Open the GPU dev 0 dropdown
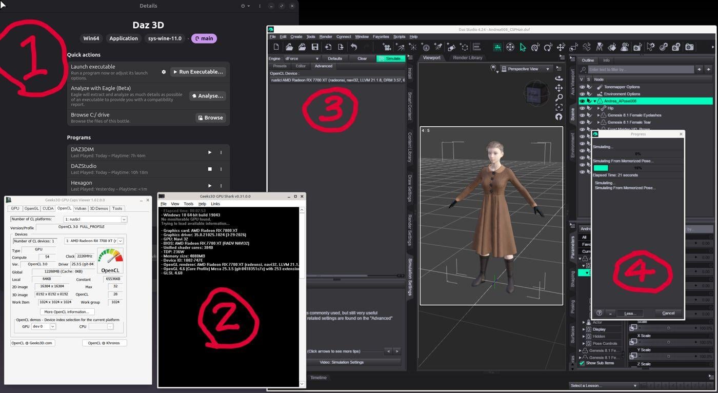The height and width of the screenshot is (393, 718). (x=44, y=326)
